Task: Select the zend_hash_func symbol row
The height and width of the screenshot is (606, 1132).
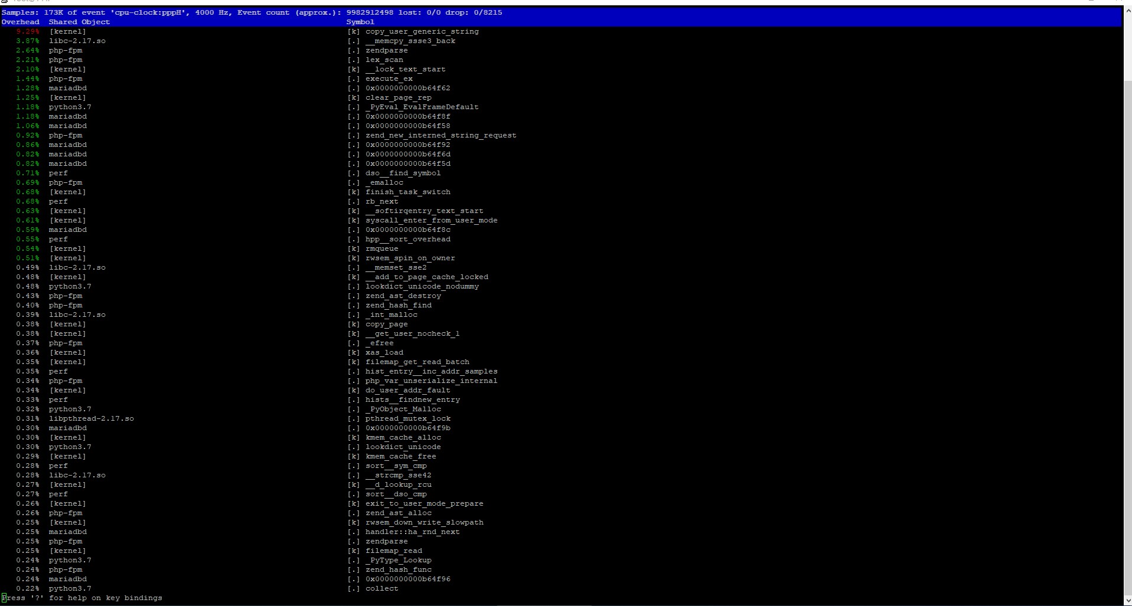Action: tap(399, 569)
